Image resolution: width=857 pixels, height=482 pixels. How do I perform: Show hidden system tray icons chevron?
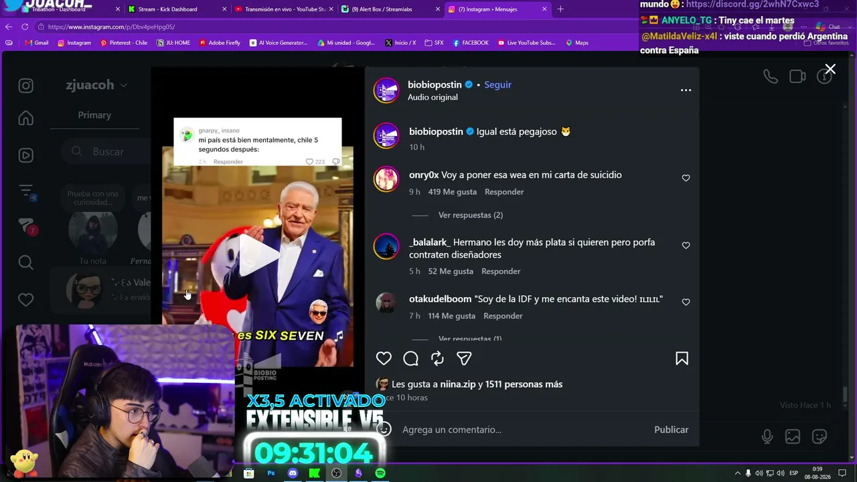coord(737,473)
